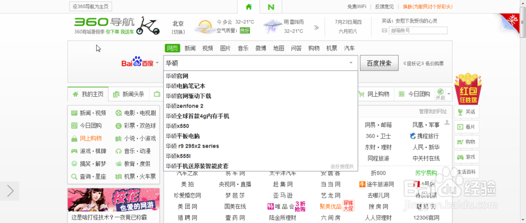Click the mail envelope icon
The height and width of the screenshot is (223, 526).
(385, 31)
